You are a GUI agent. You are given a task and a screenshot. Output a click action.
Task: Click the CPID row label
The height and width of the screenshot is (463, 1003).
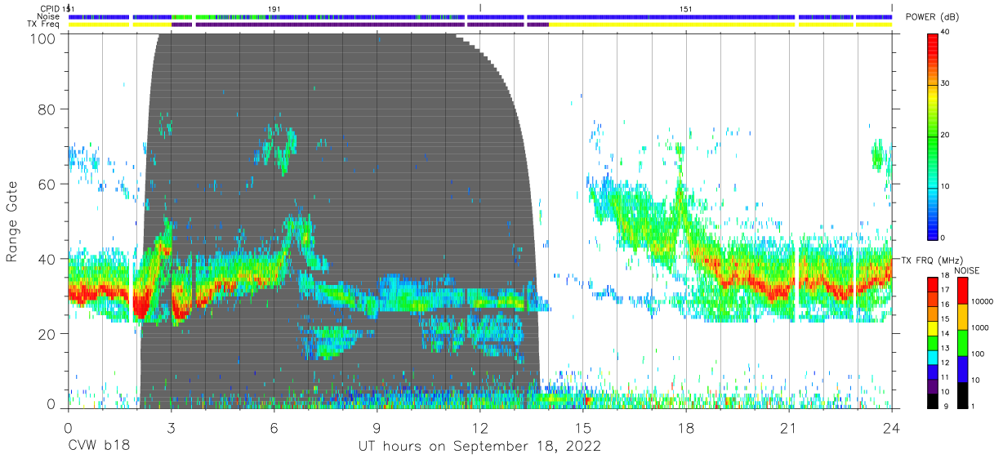49,9
